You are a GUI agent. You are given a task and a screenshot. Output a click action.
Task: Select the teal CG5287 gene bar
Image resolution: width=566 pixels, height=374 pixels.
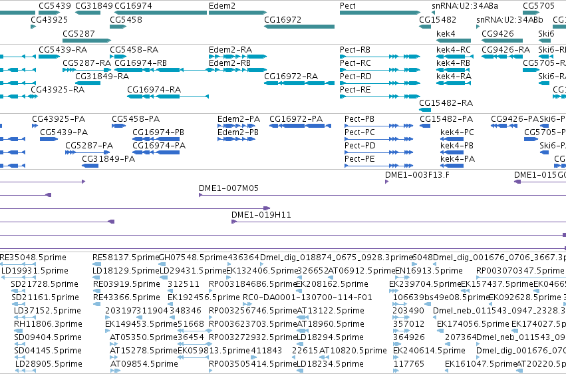tap(86, 41)
